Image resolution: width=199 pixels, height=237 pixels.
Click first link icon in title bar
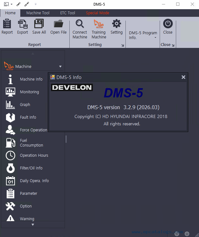pos(18,4)
